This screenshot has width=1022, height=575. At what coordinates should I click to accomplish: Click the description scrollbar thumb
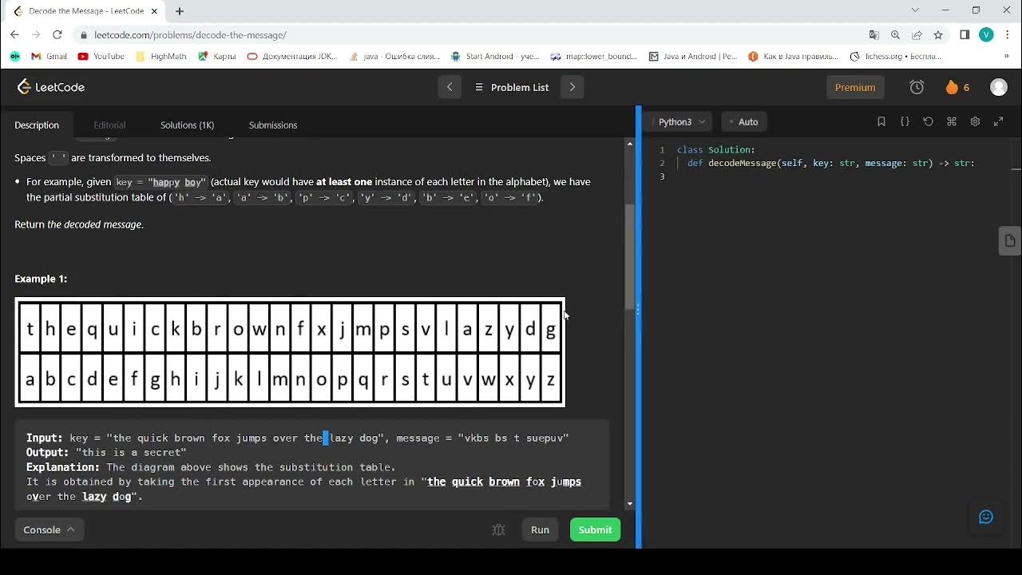[629, 256]
